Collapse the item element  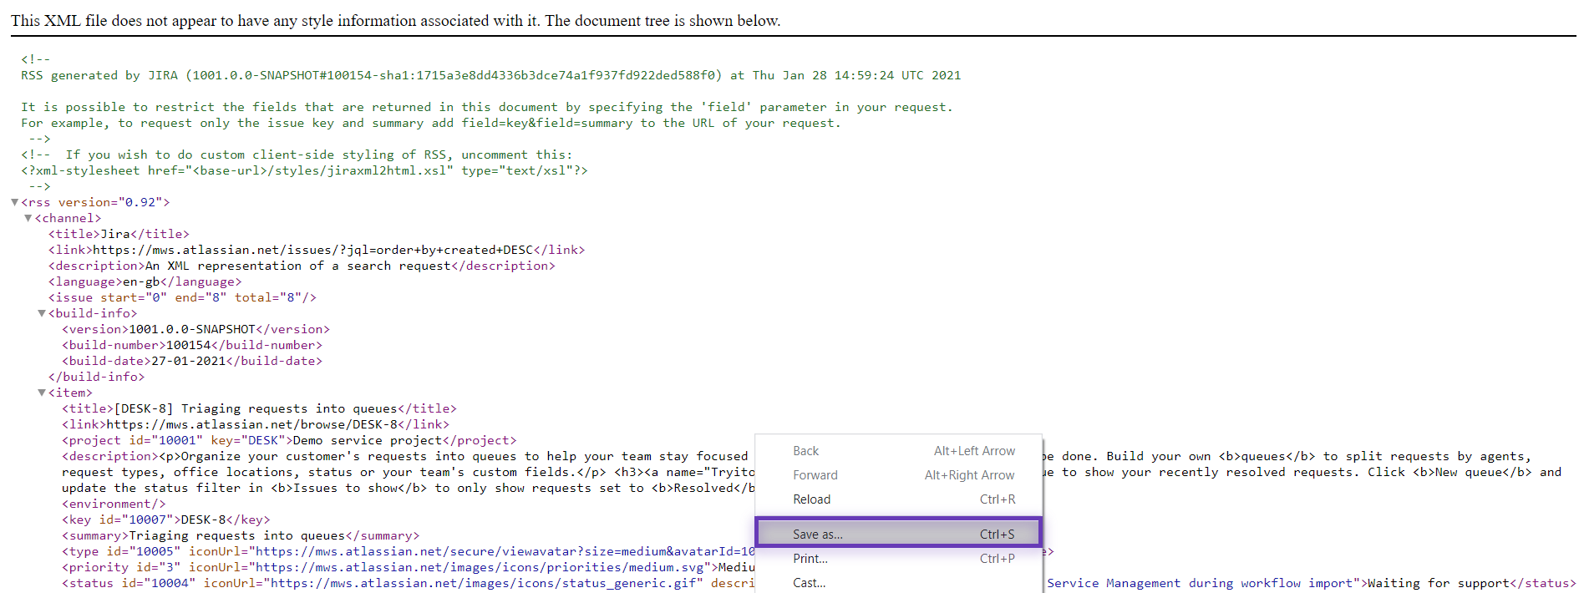tap(41, 393)
